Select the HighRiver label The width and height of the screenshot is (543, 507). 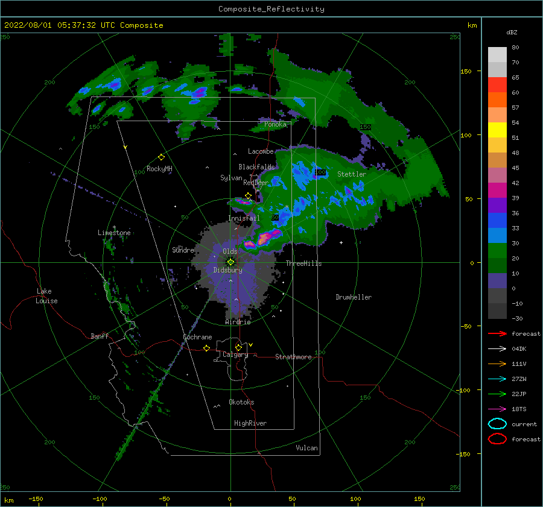pyautogui.click(x=250, y=423)
